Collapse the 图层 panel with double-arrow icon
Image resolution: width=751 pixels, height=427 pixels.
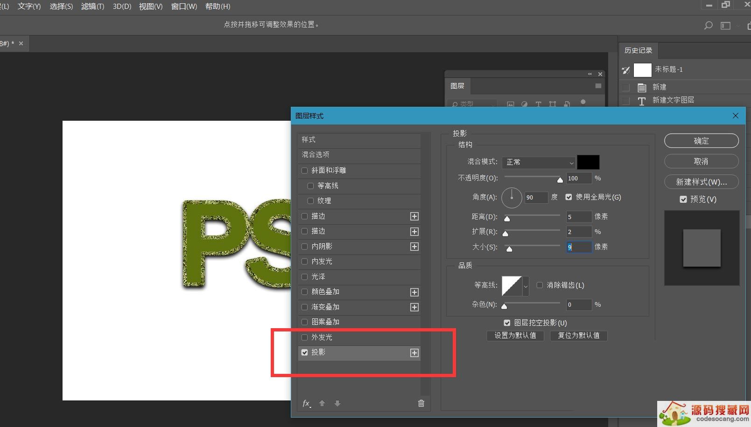[x=590, y=74]
